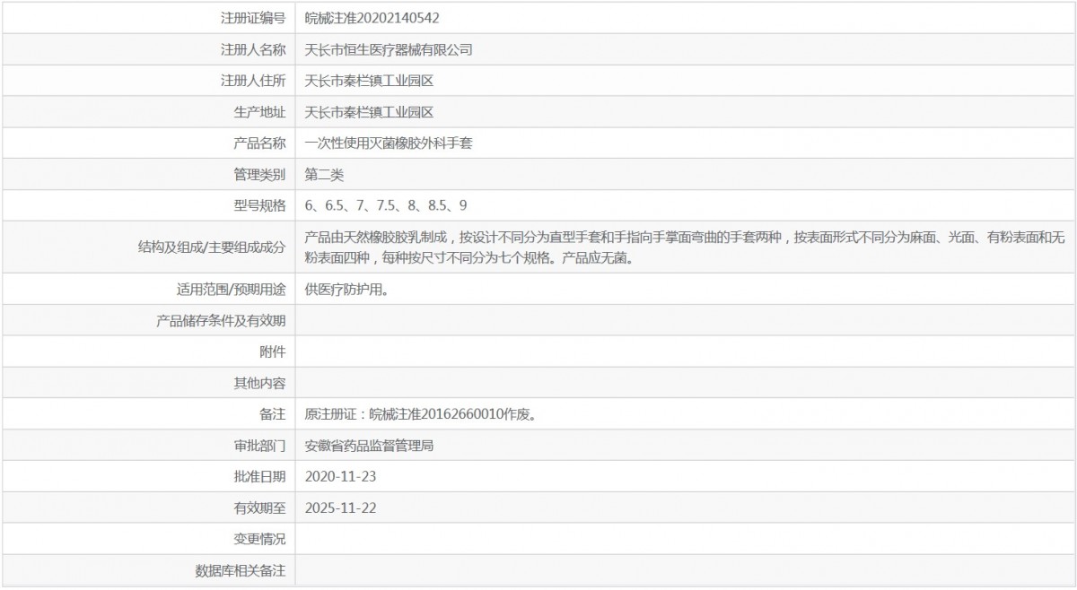
Task: Select company name 天长市恒生医疗器械有限公司
Action: tap(389, 49)
